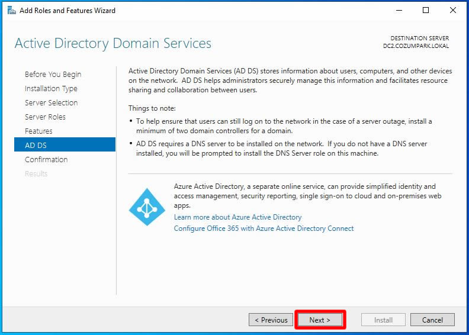The height and width of the screenshot is (335, 469).
Task: Go to the Before You Begin step
Action: point(53,74)
